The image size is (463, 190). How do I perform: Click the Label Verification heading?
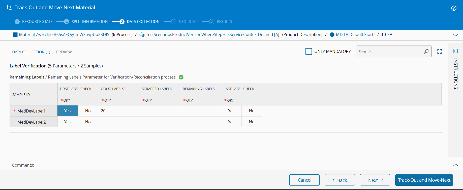pyautogui.click(x=28, y=66)
